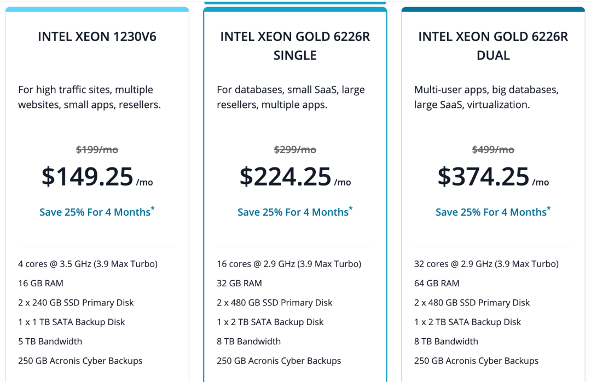Click the $224.25 monthly price
The height and width of the screenshot is (382, 591).
[295, 176]
